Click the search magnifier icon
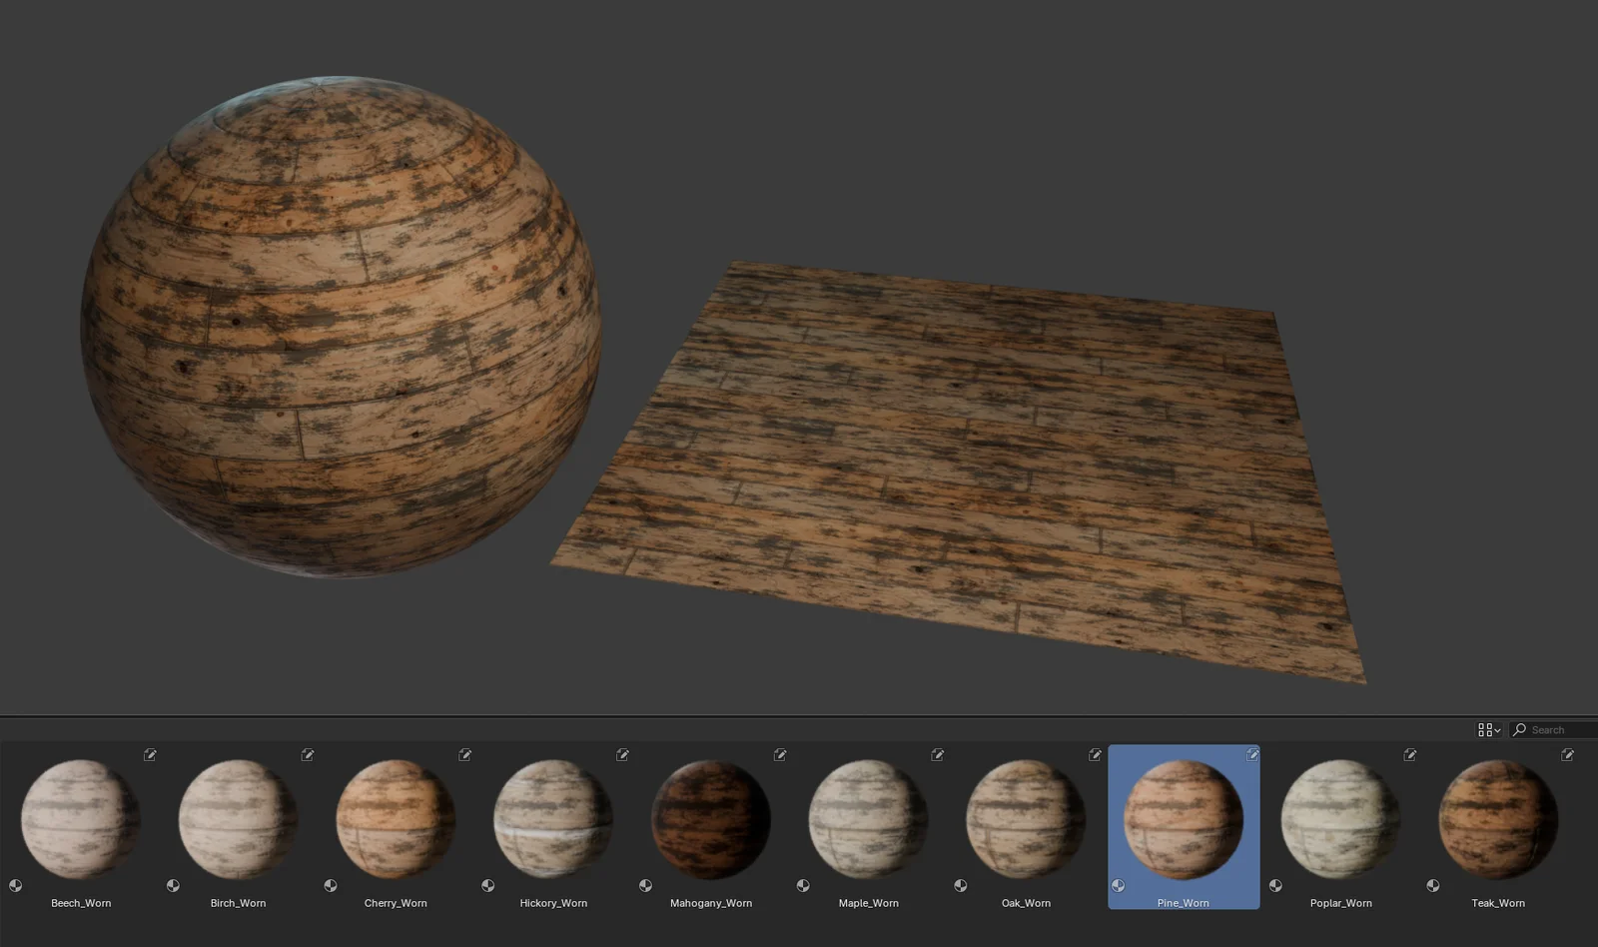The height and width of the screenshot is (947, 1598). [1519, 729]
